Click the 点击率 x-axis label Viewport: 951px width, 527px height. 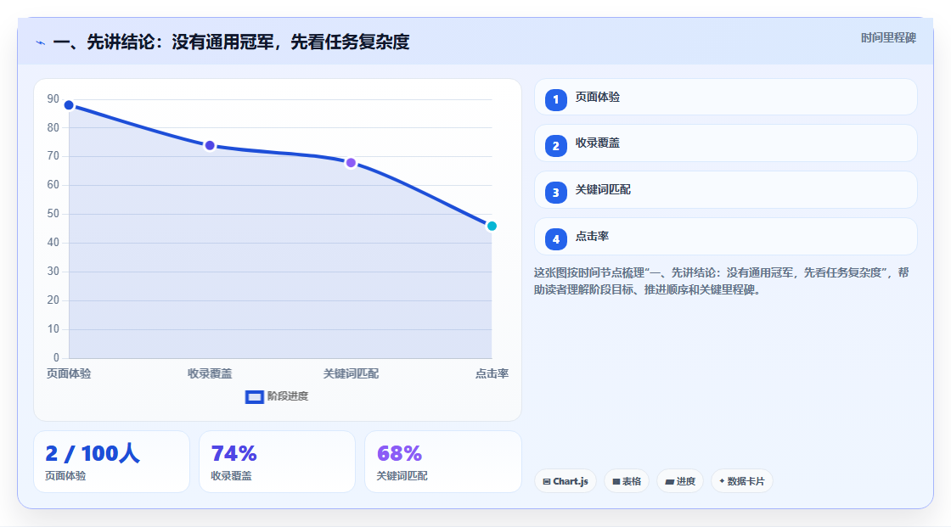coord(492,373)
